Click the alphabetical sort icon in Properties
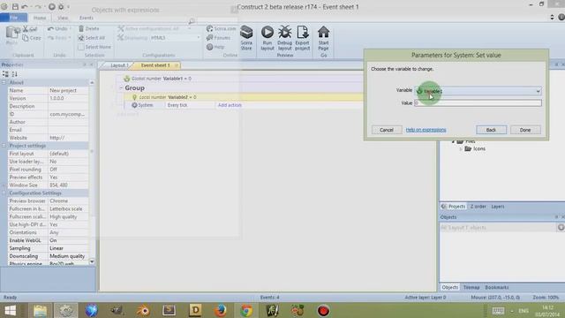Image resolution: width=565 pixels, height=318 pixels. point(14,74)
